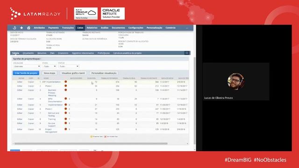Open the overflow menu at end of navigation bar
The image size is (299, 168).
point(187,28)
